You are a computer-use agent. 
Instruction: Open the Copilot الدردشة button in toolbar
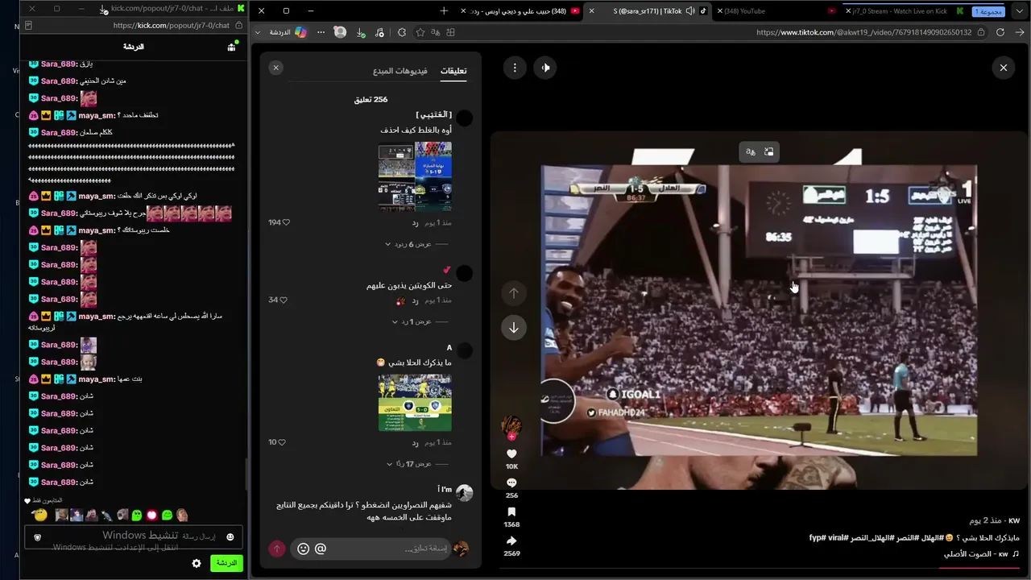tap(288, 32)
